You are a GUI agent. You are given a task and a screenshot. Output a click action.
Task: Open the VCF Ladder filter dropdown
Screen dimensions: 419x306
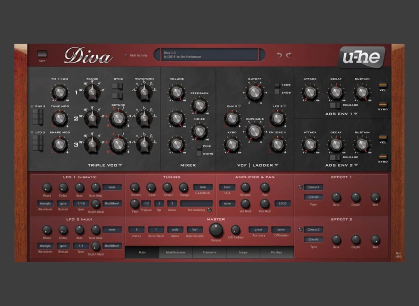[x=276, y=165]
